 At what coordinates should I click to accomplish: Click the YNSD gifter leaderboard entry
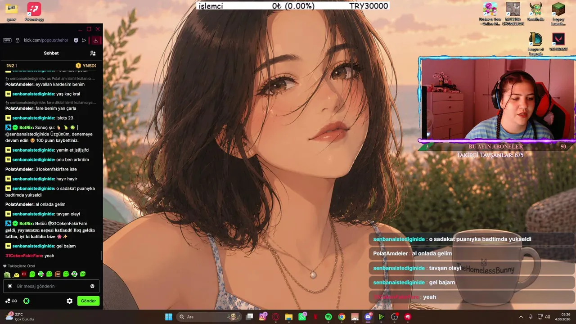click(x=85, y=66)
